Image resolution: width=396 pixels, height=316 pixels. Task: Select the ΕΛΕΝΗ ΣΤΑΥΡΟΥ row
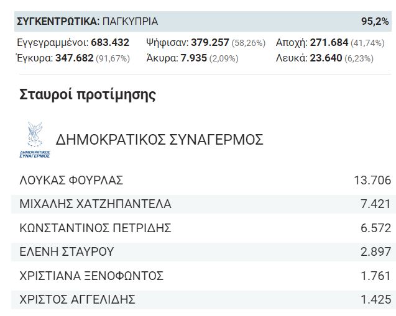pyautogui.click(x=201, y=251)
